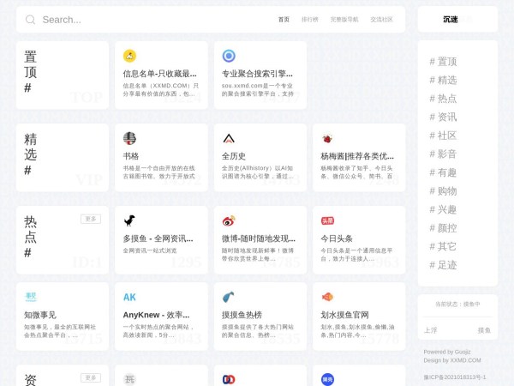Open the 专业聚合搜索引擎 blue circle icon
Viewport: 514px width, 386px height.
[229, 56]
